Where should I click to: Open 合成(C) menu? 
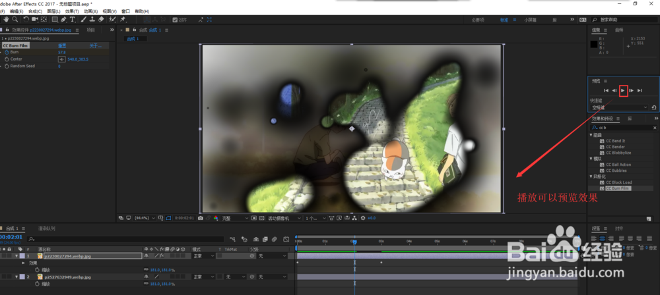coord(35,11)
